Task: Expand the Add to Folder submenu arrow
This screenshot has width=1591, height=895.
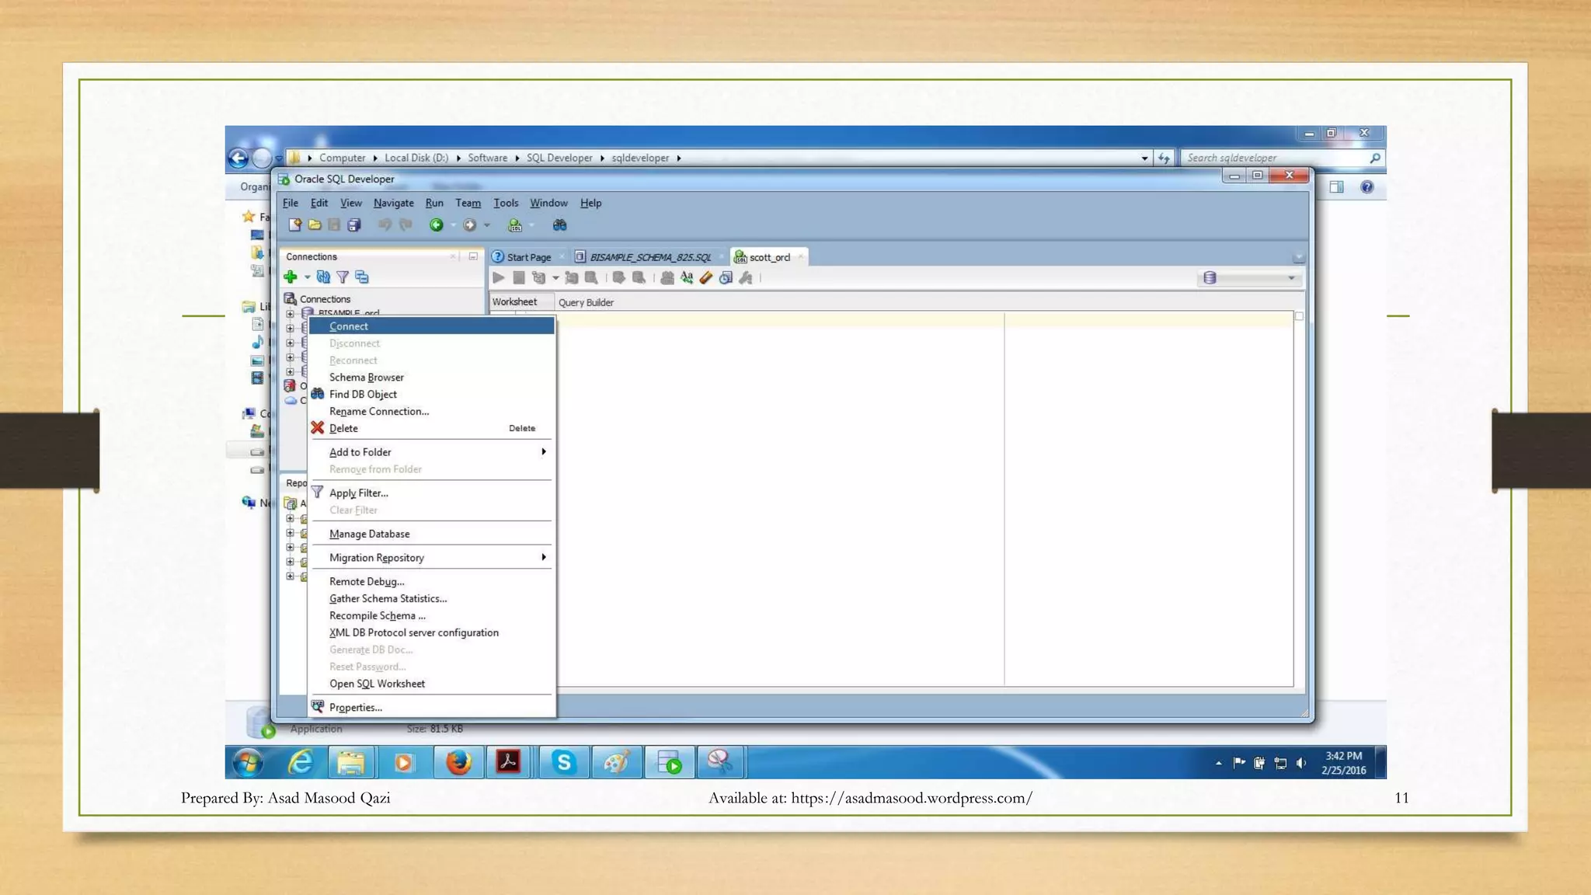Action: click(x=544, y=452)
